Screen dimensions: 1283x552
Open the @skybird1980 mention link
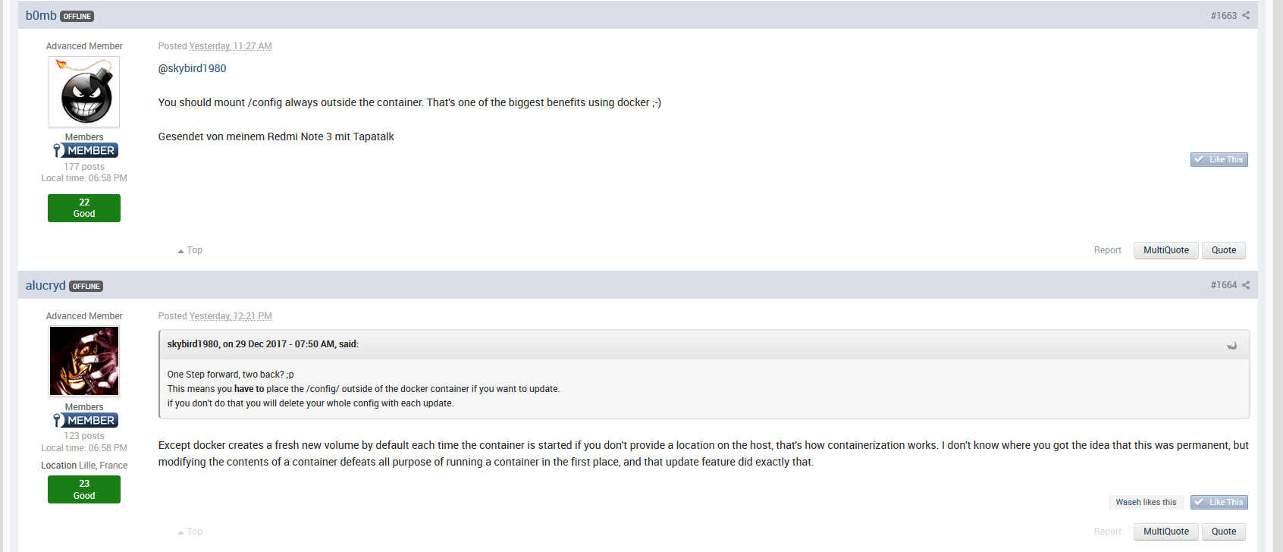tap(192, 68)
